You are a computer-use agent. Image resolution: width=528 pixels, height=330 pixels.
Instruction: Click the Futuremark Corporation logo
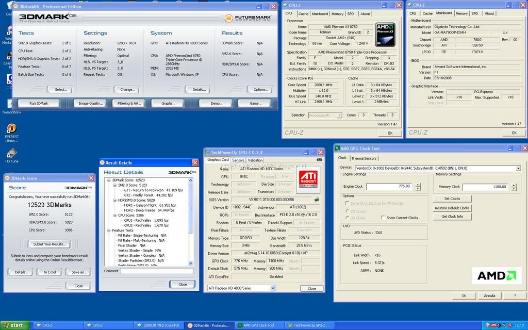(248, 18)
